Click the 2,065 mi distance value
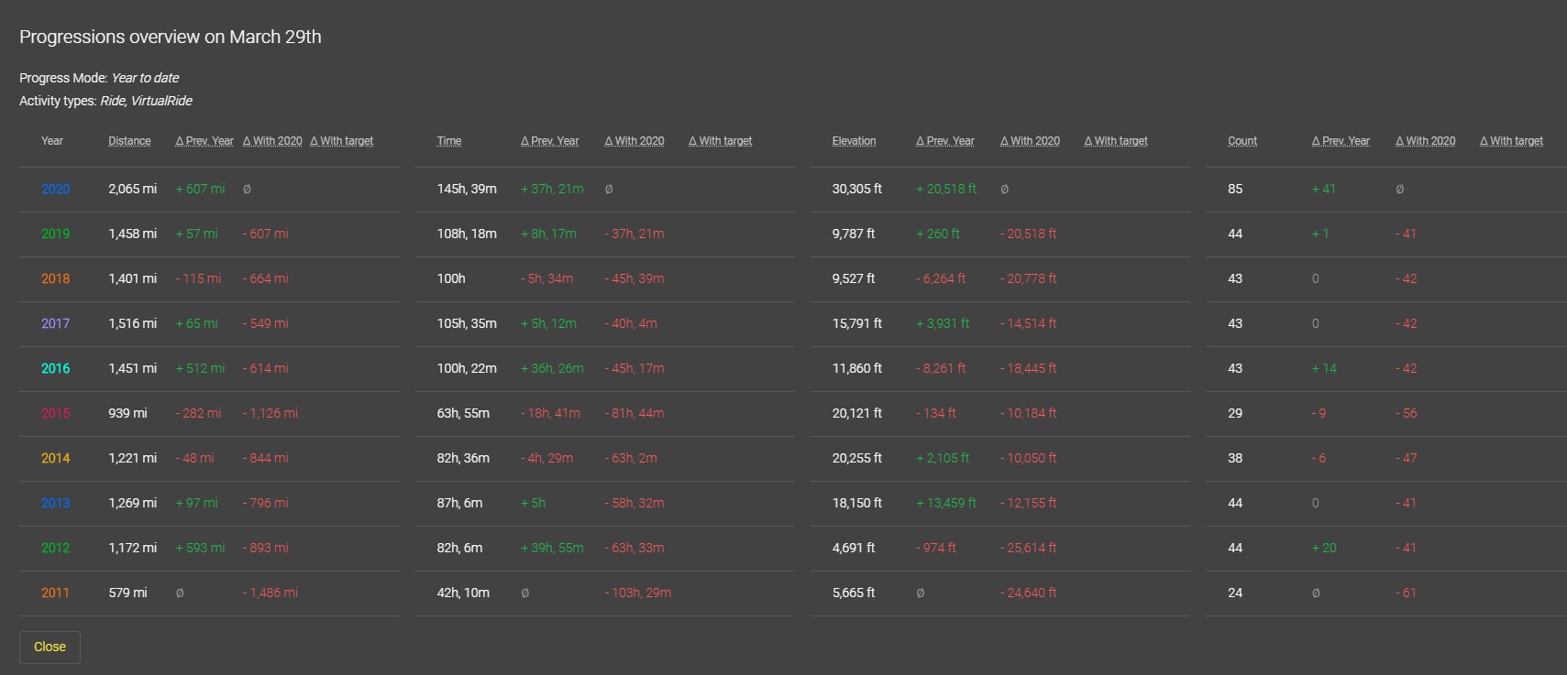Screen dimensions: 1567x675 pyautogui.click(x=132, y=189)
